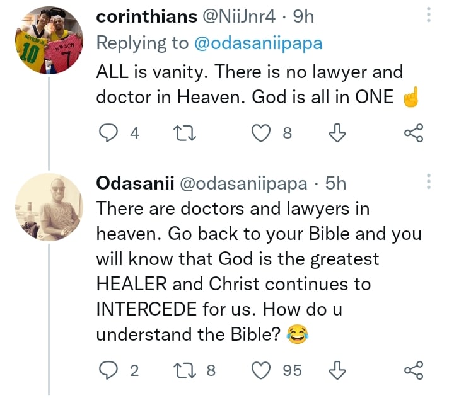This screenshot has height=398, width=454.
Task: Reply to Odasanii's tweet
Action: 110,370
